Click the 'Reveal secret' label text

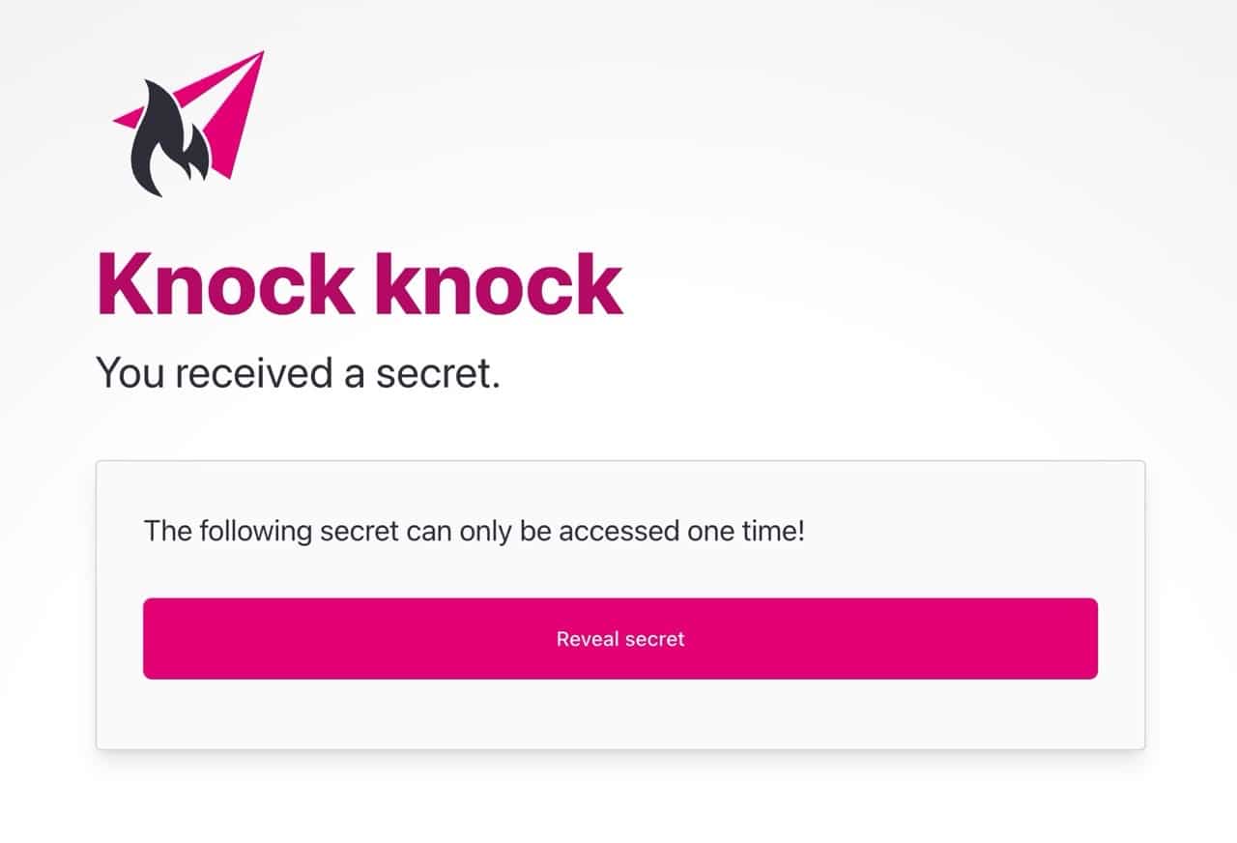(x=620, y=639)
